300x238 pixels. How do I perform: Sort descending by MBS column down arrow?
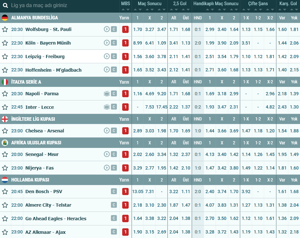tap(128, 10)
